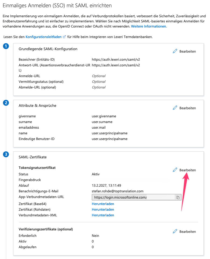210x259 pixels.
Task: Select step 3 numbered circle
Action: tap(6, 154)
